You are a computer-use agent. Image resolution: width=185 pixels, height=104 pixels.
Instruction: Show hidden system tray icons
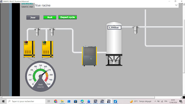[155, 101]
